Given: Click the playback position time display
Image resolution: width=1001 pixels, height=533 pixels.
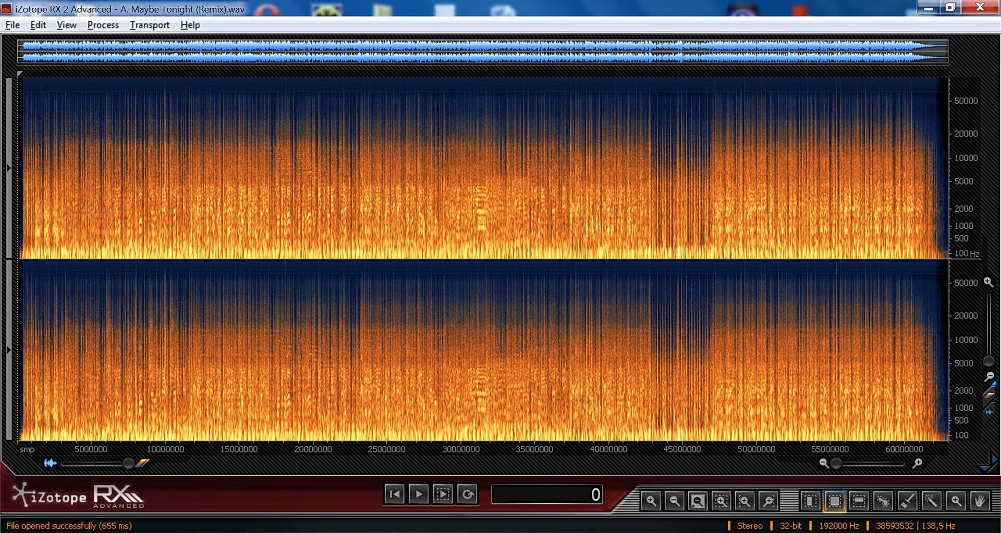Looking at the screenshot, I should [546, 494].
